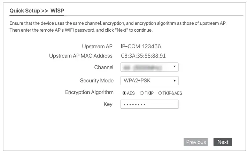Click the Channel dropdown arrow
Screen dimensions: 248x154
click(x=174, y=66)
